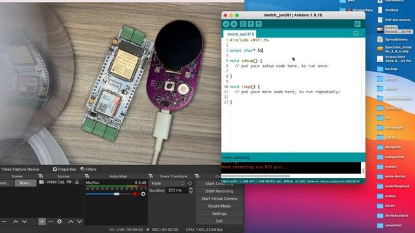Open OBS Settings
Image resolution: width=415 pixels, height=233 pixels.
(219, 214)
